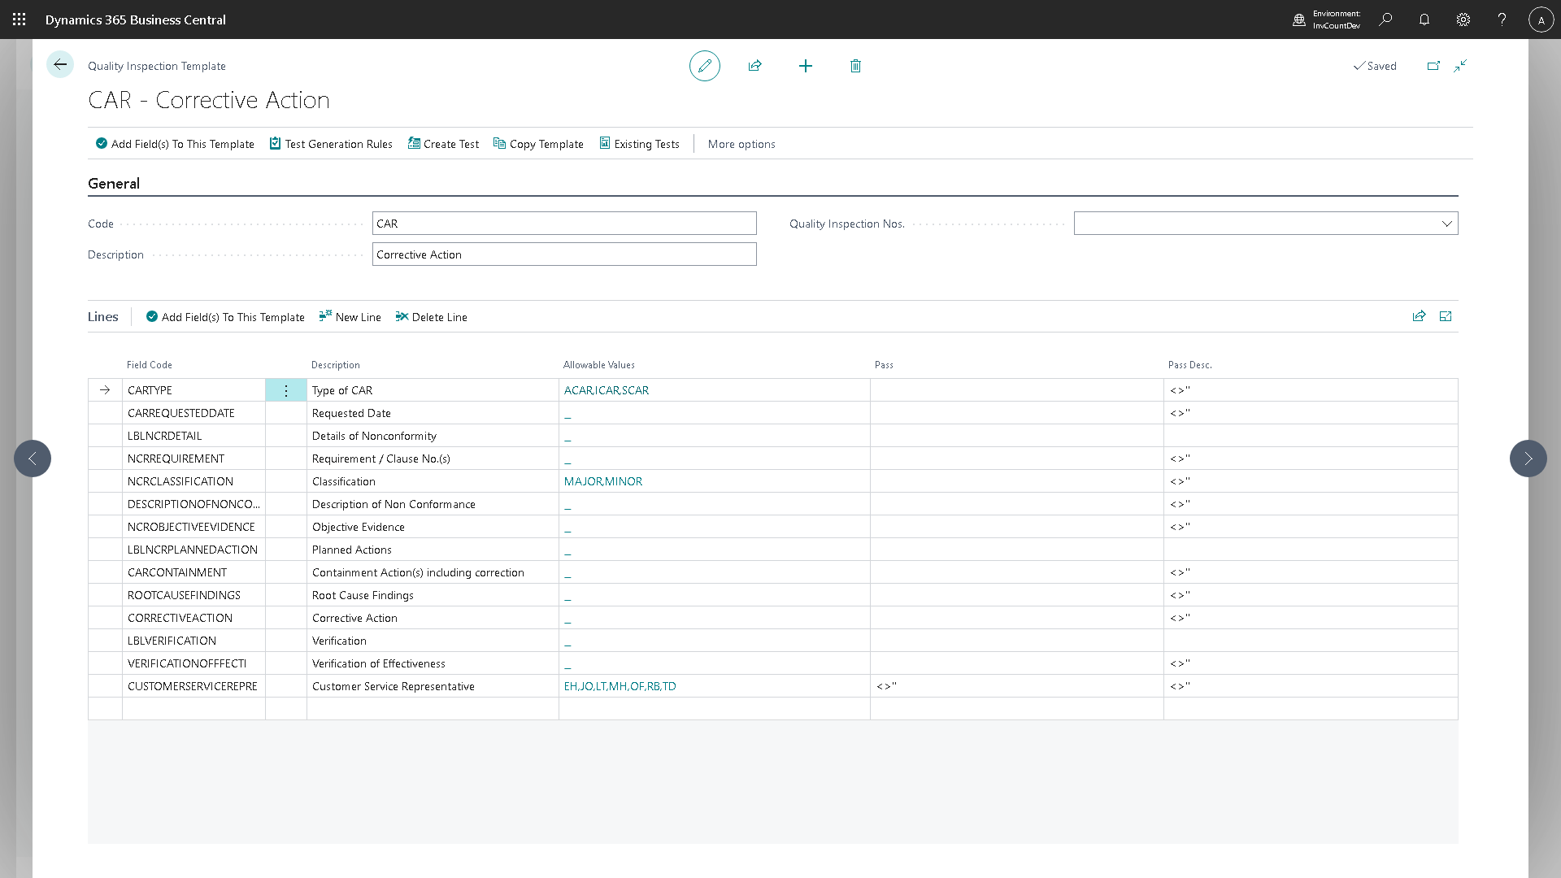Collapse the page with the shrink arrows icon
Viewport: 1561px width, 878px height.
1460,66
